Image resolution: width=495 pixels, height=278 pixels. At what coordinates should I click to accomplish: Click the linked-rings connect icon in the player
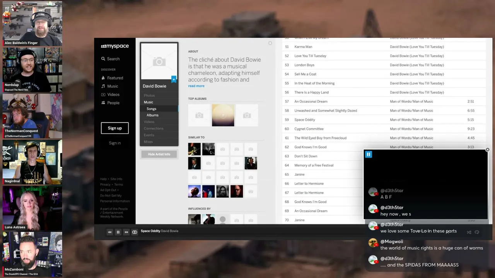coord(135,232)
